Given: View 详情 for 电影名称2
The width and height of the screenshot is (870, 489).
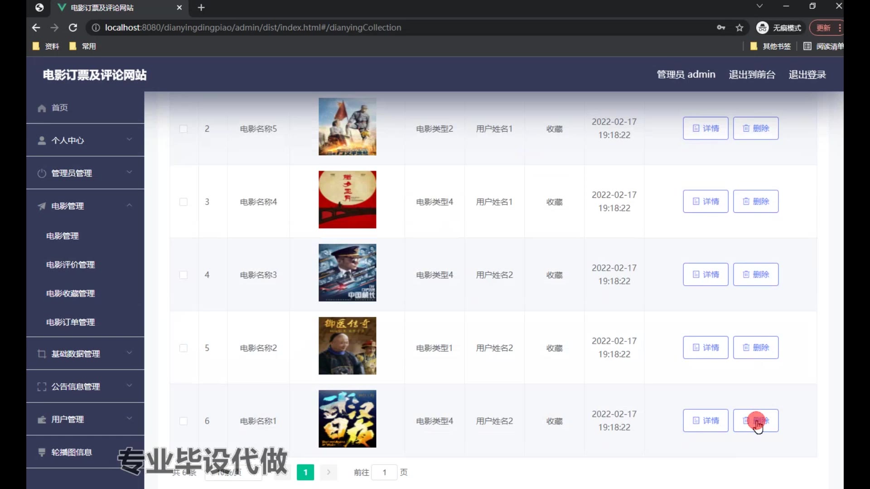Looking at the screenshot, I should pos(706,348).
